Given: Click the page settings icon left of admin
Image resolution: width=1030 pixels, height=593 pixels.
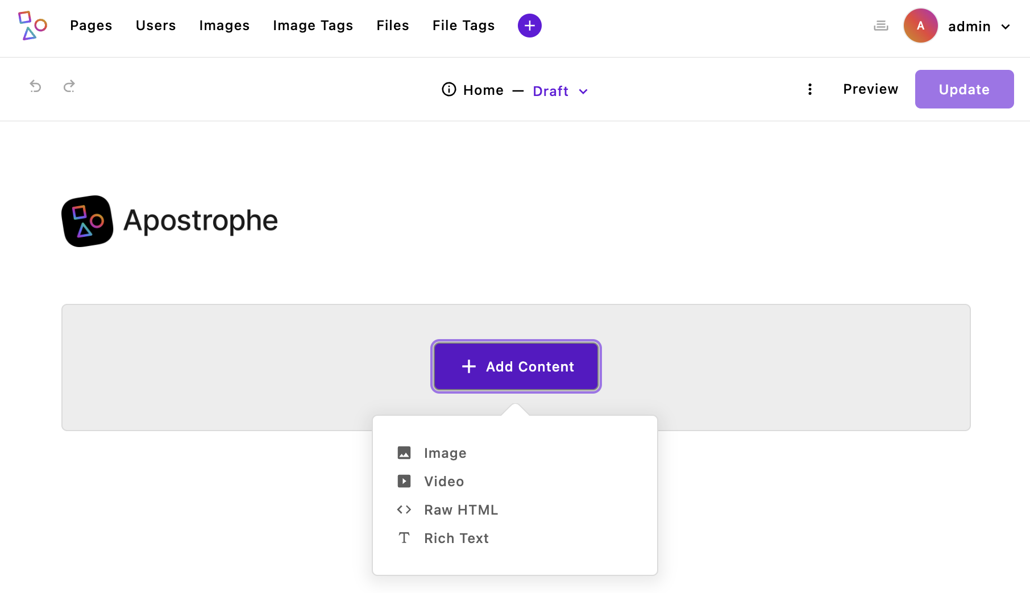Looking at the screenshot, I should coord(881,26).
